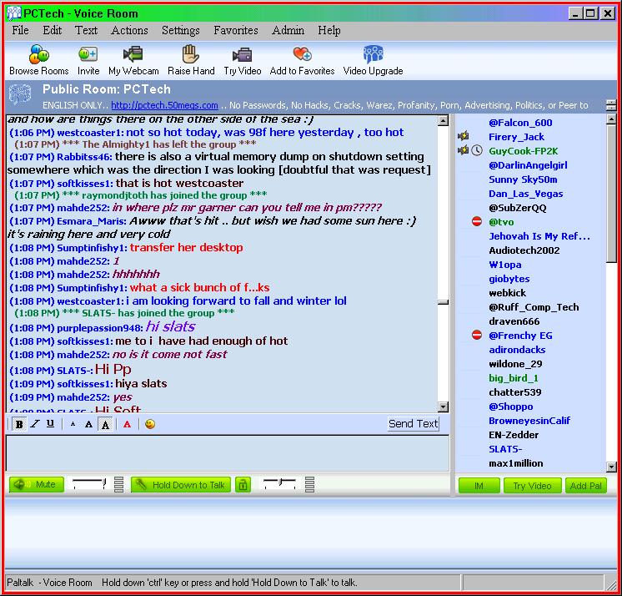Click the chat scrollbar down arrow
This screenshot has width=622, height=596.
coord(443,407)
